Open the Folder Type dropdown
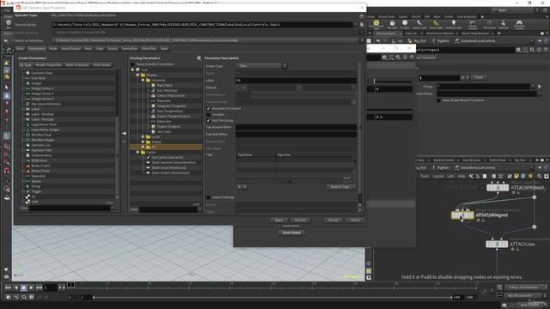 [261, 66]
